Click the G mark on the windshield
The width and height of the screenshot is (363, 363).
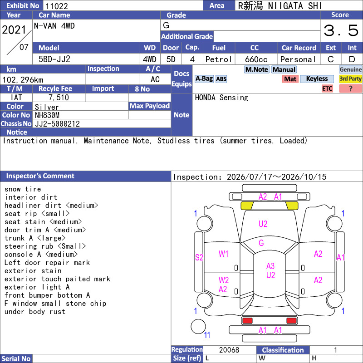(x=261, y=243)
